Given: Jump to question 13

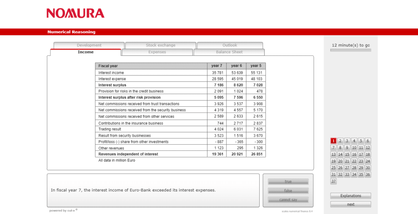Looking at the screenshot, I should click(333, 154).
